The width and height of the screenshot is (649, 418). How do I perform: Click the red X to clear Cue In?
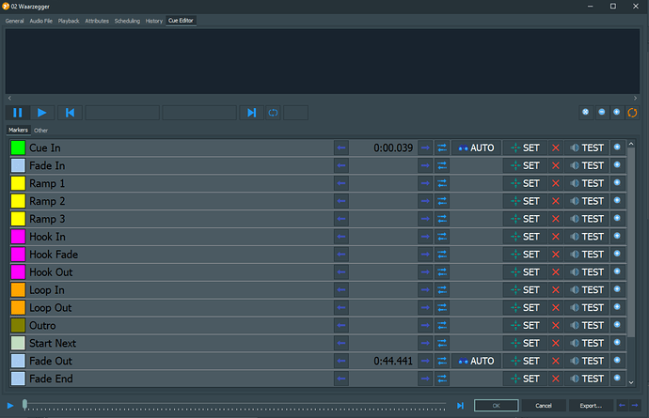pos(555,147)
